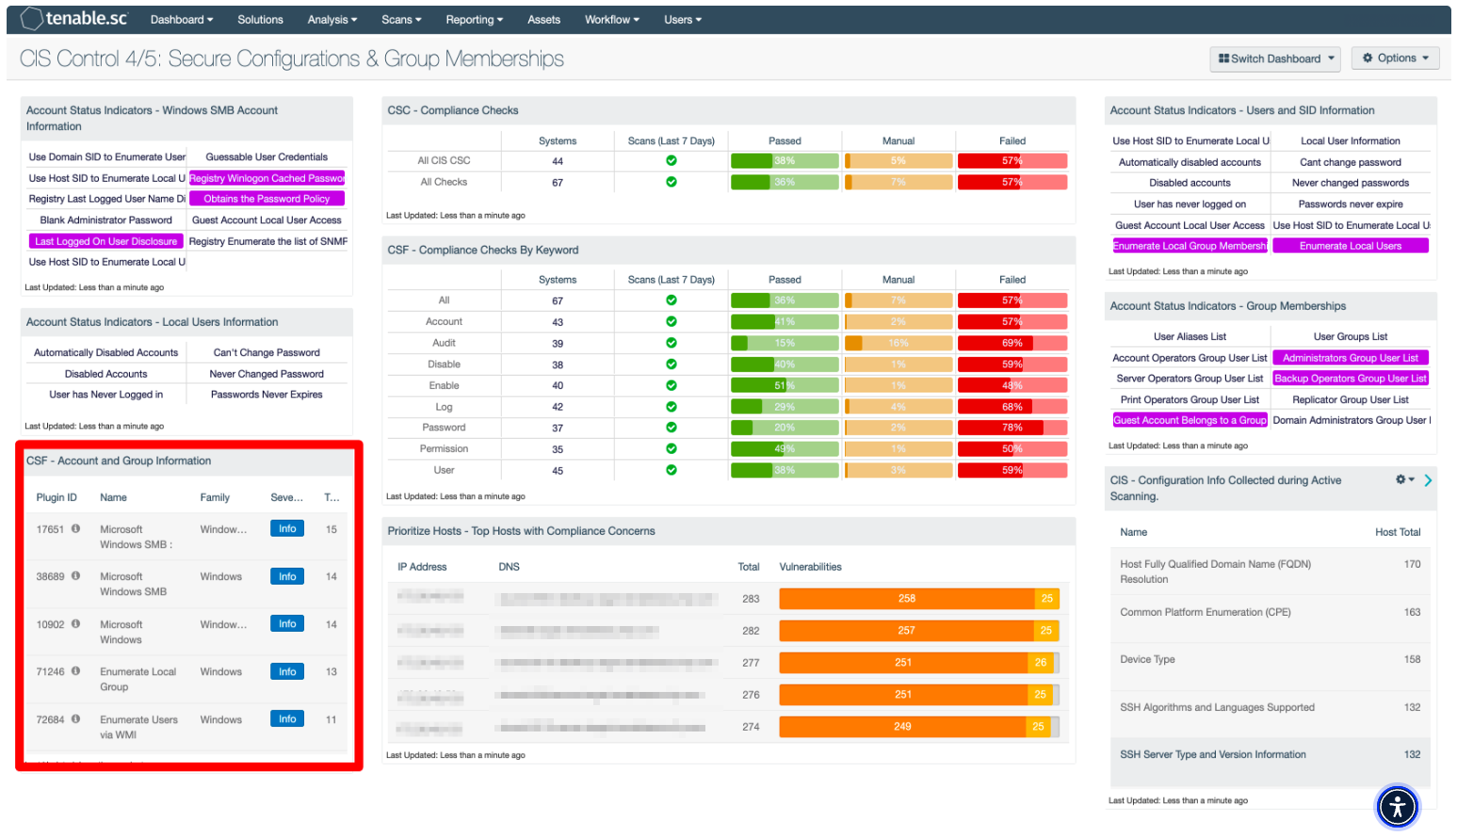Click green scan checkmark in Audit row
Screen dimensions: 1457x836
671,344
